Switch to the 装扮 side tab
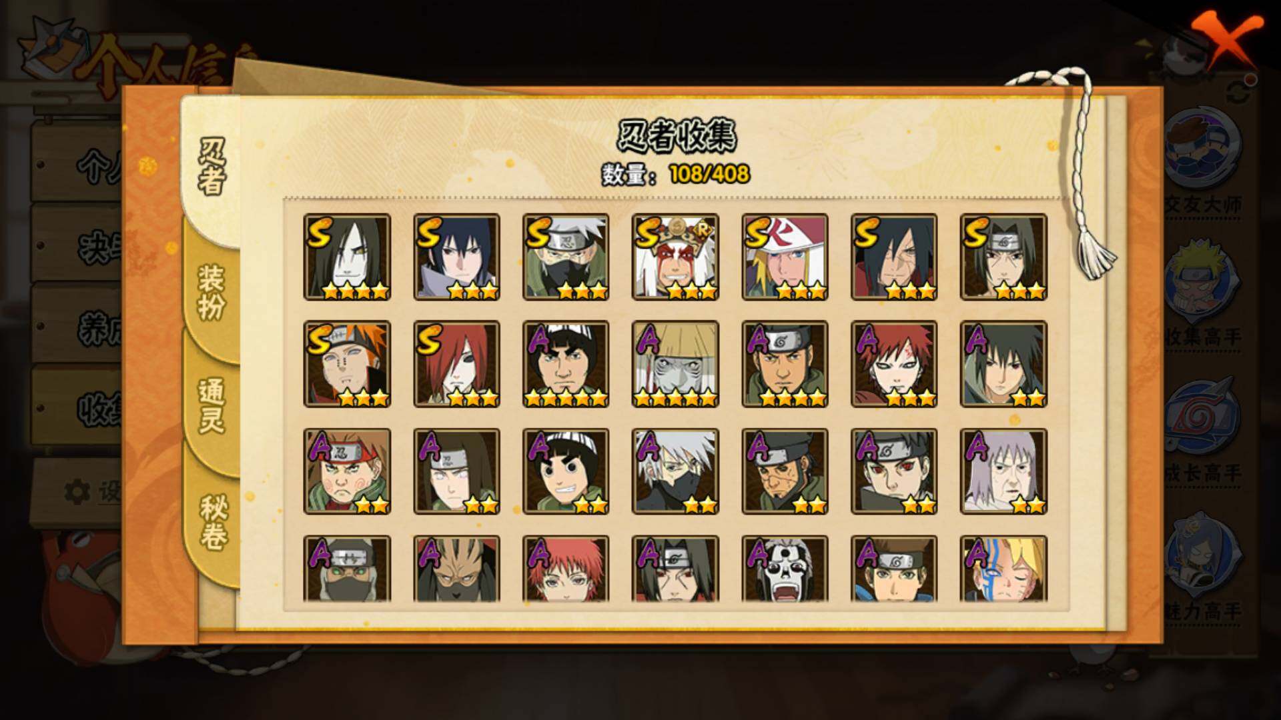The image size is (1281, 720). 211,292
